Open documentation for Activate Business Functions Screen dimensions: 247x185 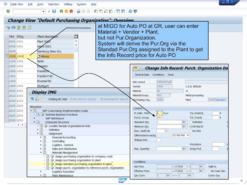(x=38, y=115)
